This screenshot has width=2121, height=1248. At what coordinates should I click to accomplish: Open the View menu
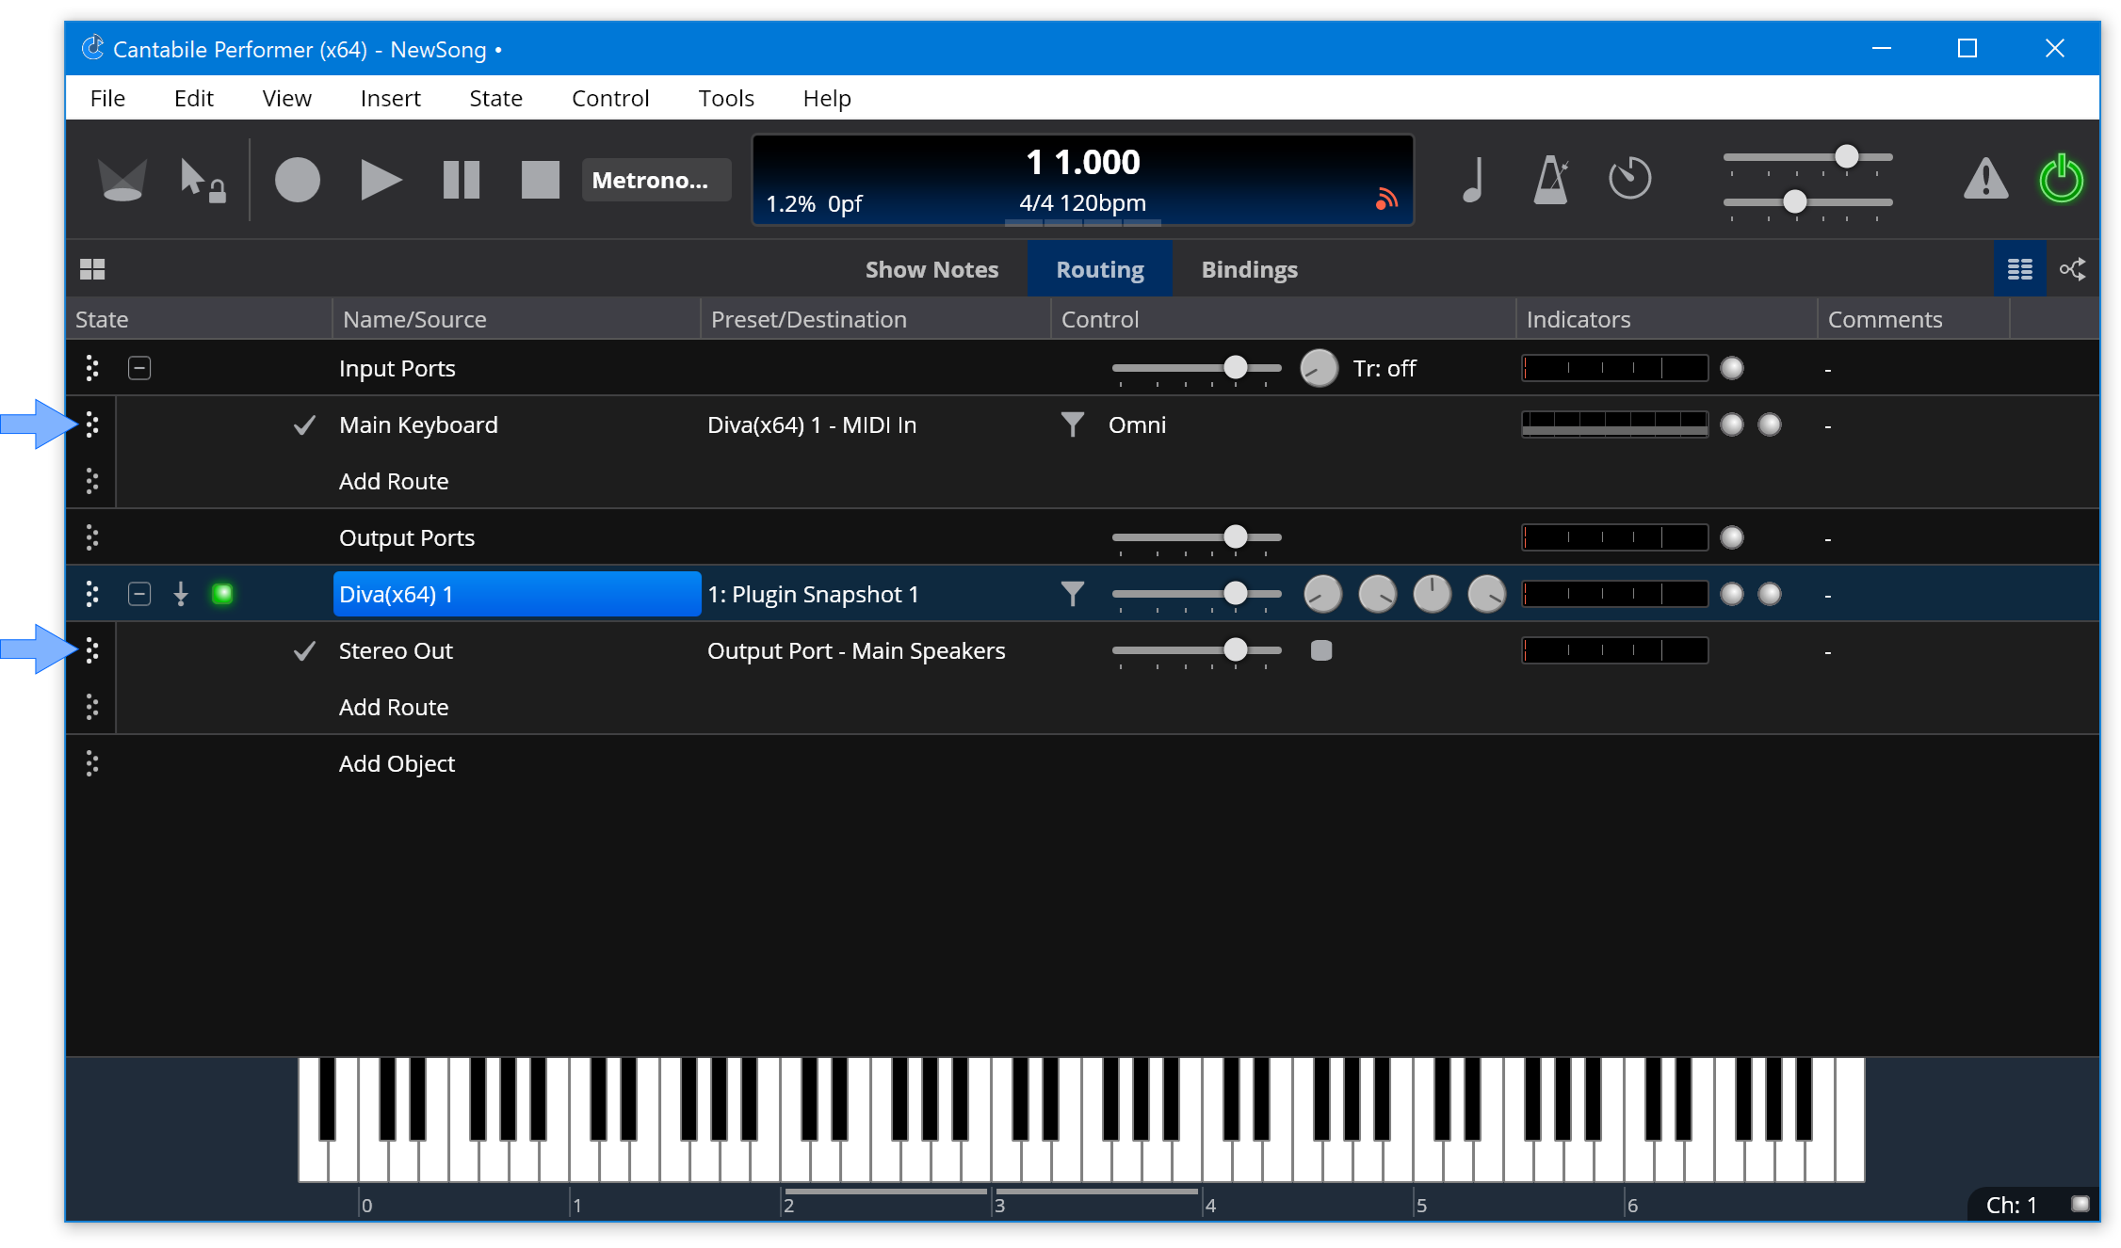[286, 98]
